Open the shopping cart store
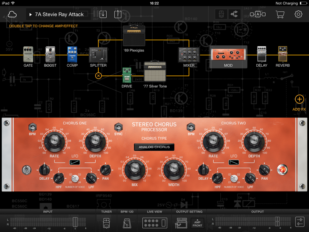This screenshot has height=232, width=309. coord(280,14)
